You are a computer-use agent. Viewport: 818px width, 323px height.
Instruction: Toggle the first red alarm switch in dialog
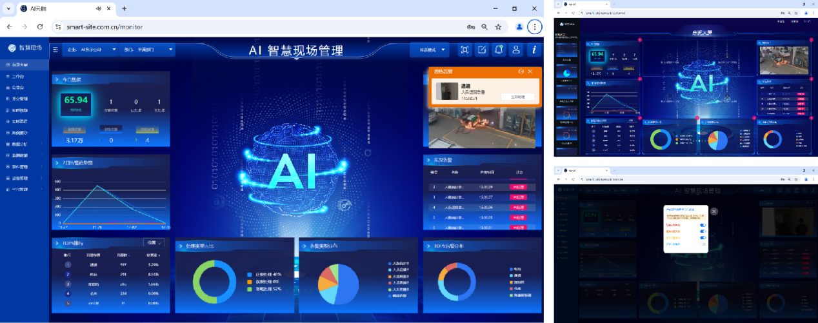pos(703,225)
